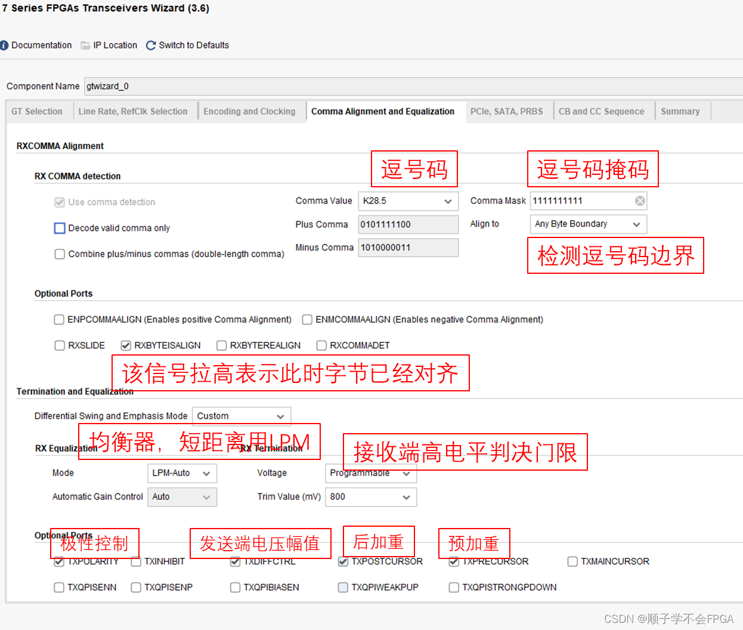Image resolution: width=743 pixels, height=630 pixels.
Task: Open Differential Swing and Emphasis Mode dropdown
Action: point(242,416)
